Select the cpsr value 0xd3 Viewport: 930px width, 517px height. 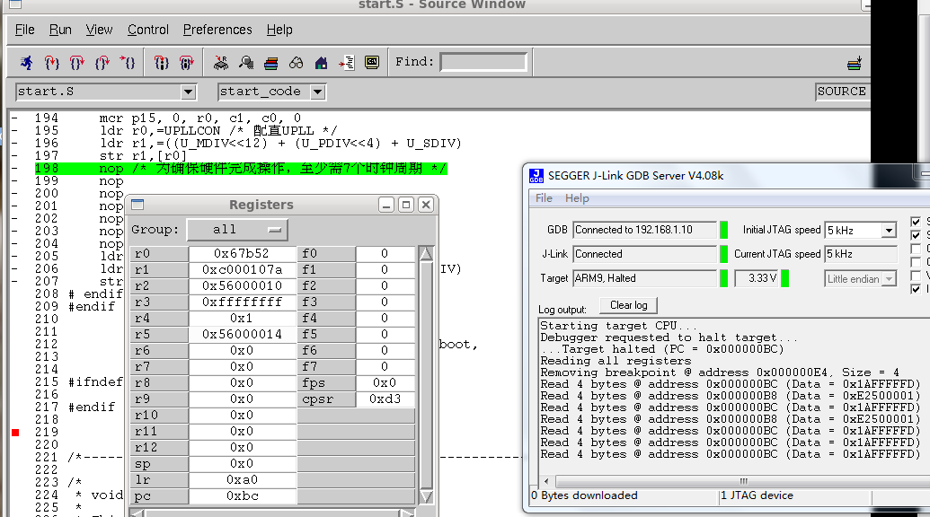coord(385,399)
